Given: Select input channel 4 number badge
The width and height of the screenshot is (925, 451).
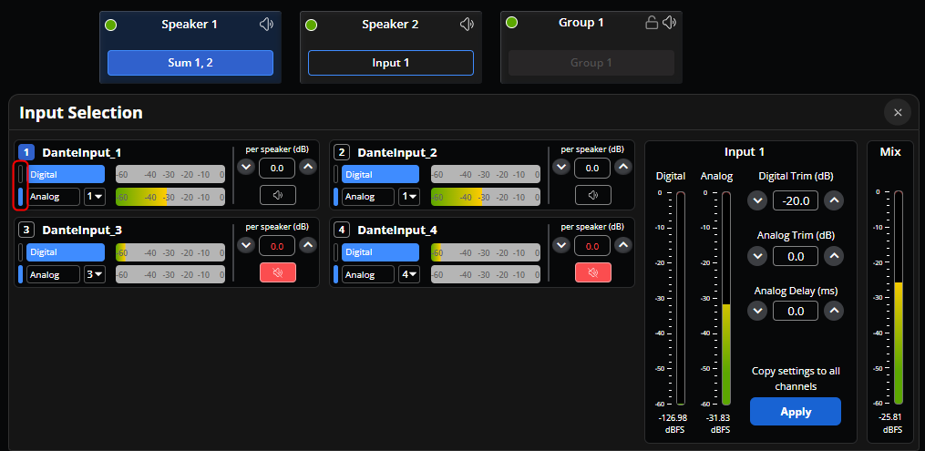Looking at the screenshot, I should (342, 230).
